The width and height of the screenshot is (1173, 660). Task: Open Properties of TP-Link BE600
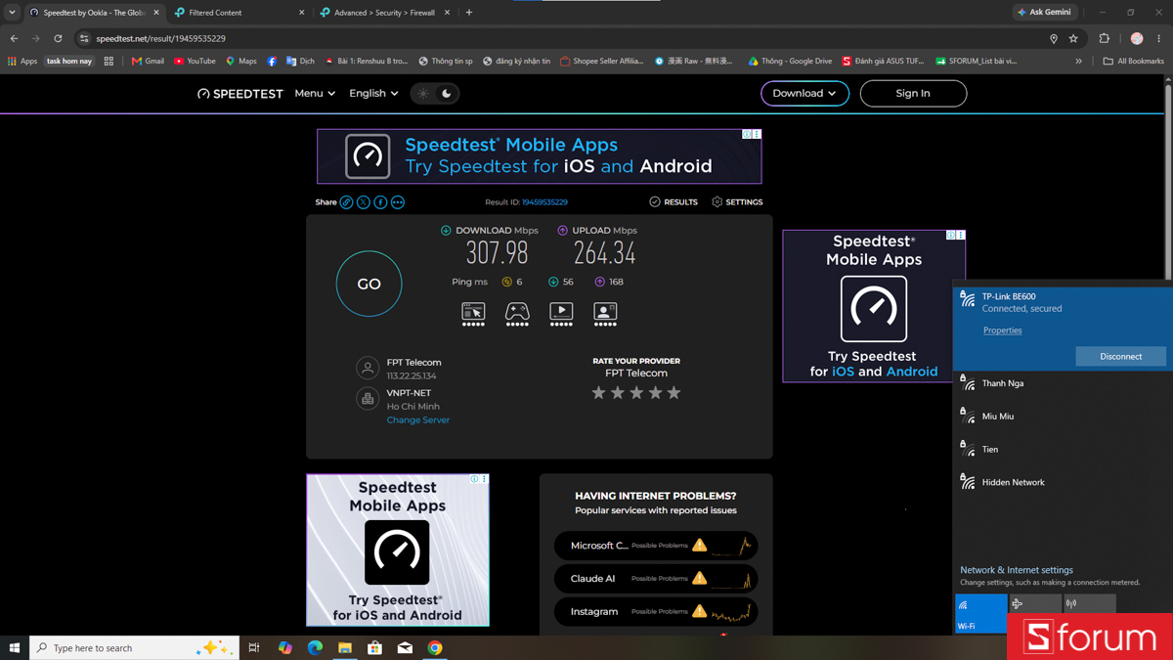coord(1002,330)
